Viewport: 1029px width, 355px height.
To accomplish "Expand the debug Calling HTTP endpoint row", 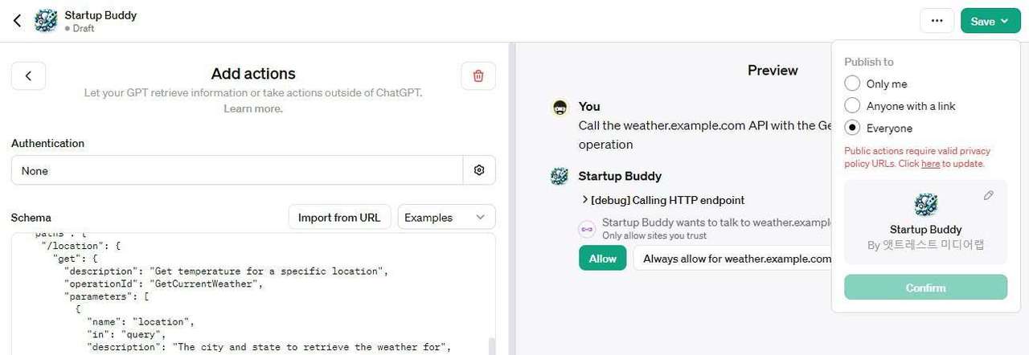I will coord(662,200).
